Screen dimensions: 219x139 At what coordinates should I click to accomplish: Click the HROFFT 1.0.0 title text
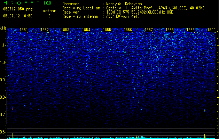pos(27,3)
